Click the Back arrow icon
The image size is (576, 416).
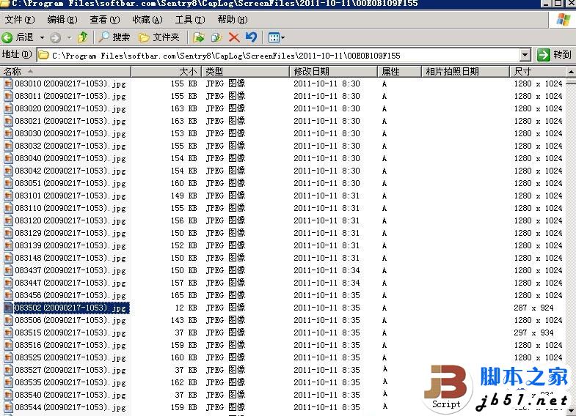tap(7, 37)
